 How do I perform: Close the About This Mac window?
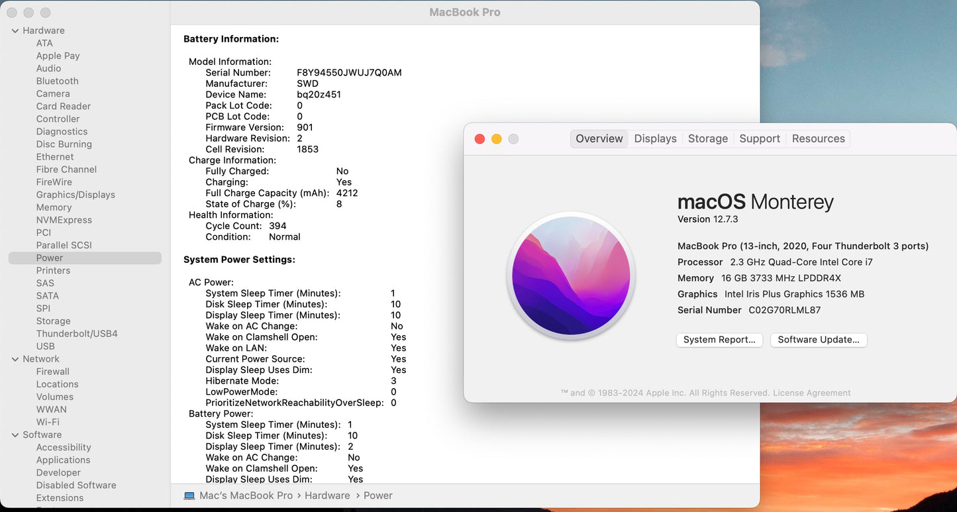(x=479, y=138)
